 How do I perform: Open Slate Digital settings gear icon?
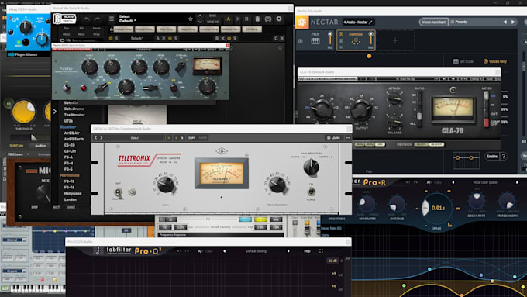coord(279,19)
